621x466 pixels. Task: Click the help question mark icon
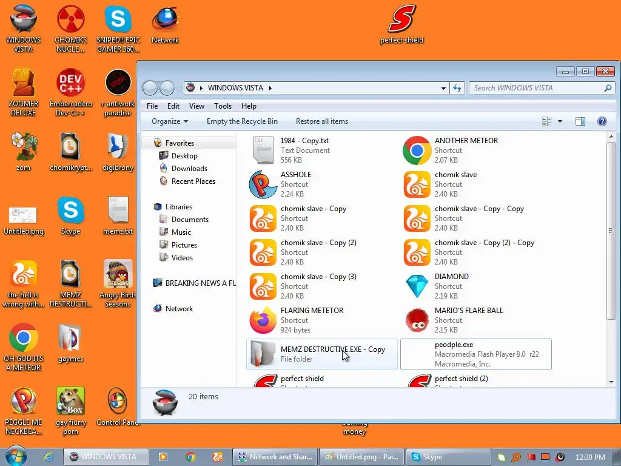pos(602,121)
